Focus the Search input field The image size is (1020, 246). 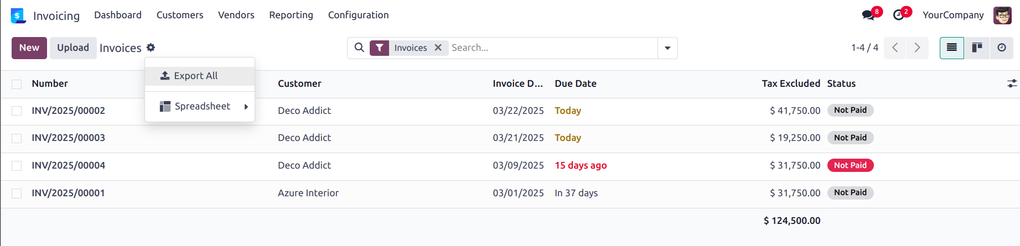[552, 48]
